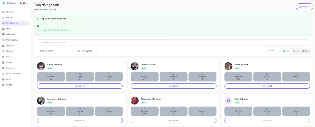Open Cài đặt gear icon

click(3, 85)
